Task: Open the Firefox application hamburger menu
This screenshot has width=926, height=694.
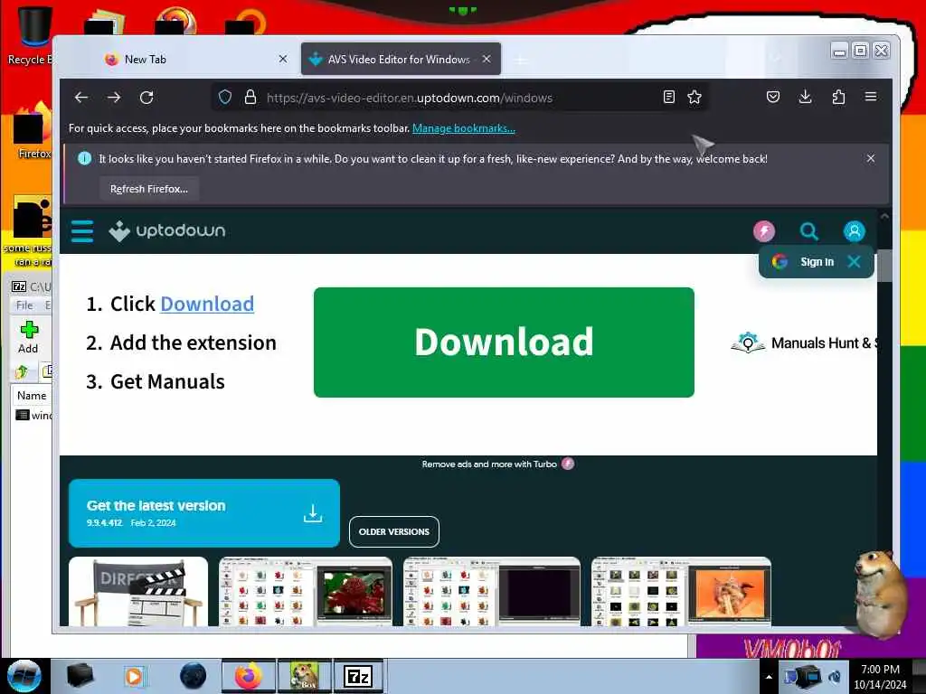Action: coord(871,97)
